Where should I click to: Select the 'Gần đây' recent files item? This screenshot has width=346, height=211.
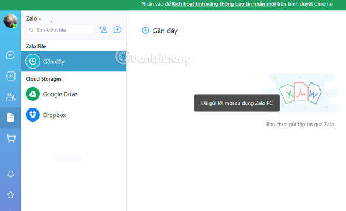coord(73,61)
